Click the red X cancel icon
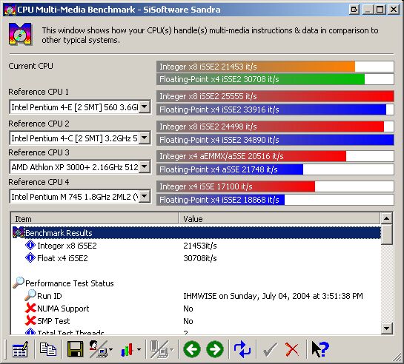404x364 pixels. [x=292, y=350]
